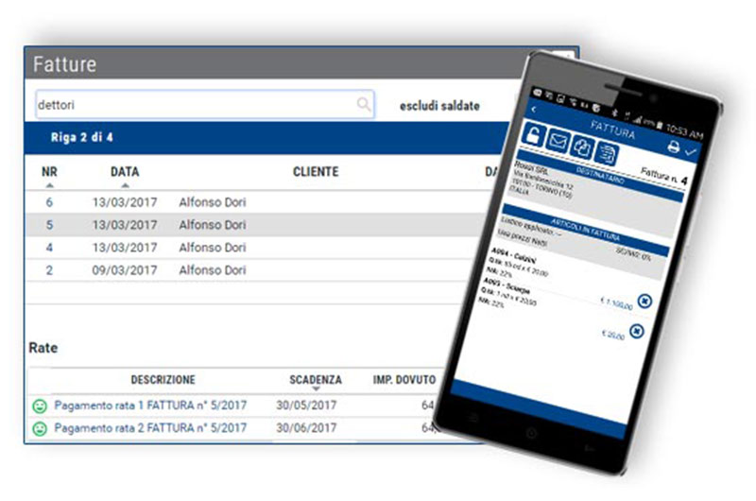Tap the envelope email icon on phone

(558, 142)
